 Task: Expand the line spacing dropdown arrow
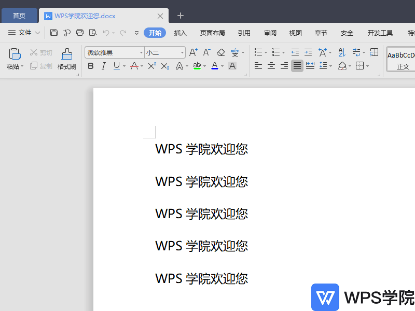[x=330, y=66]
